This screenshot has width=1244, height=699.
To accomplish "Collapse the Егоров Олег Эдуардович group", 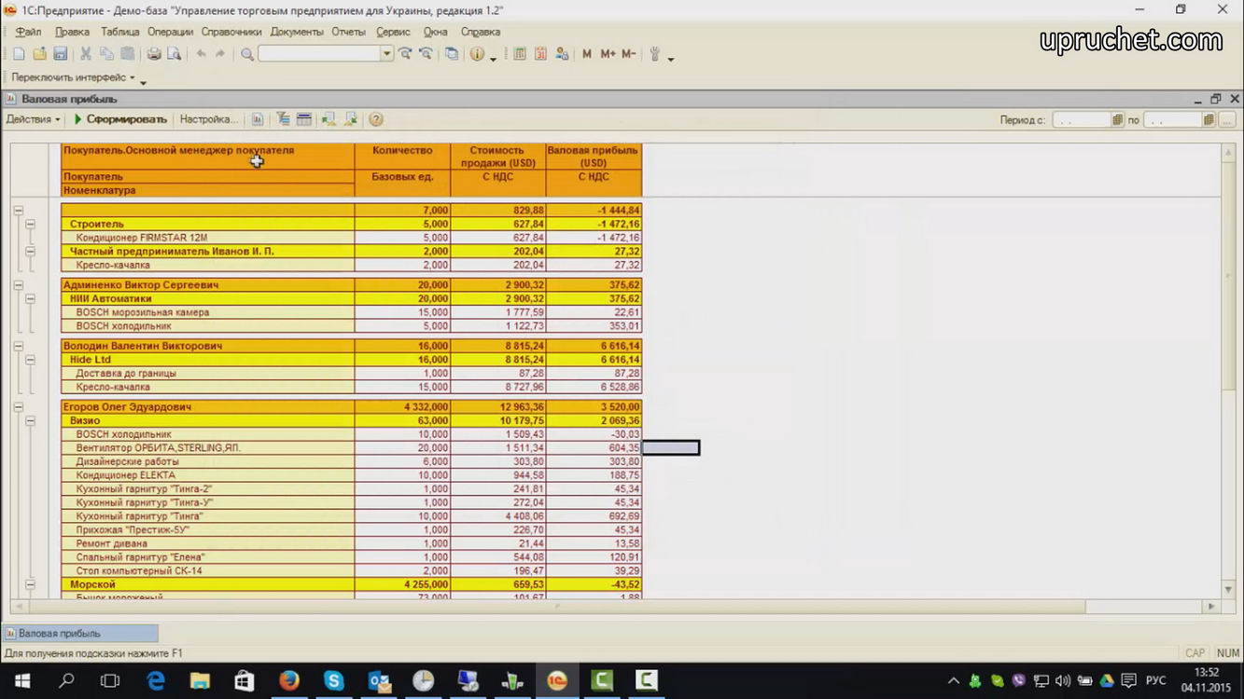I will [x=18, y=407].
